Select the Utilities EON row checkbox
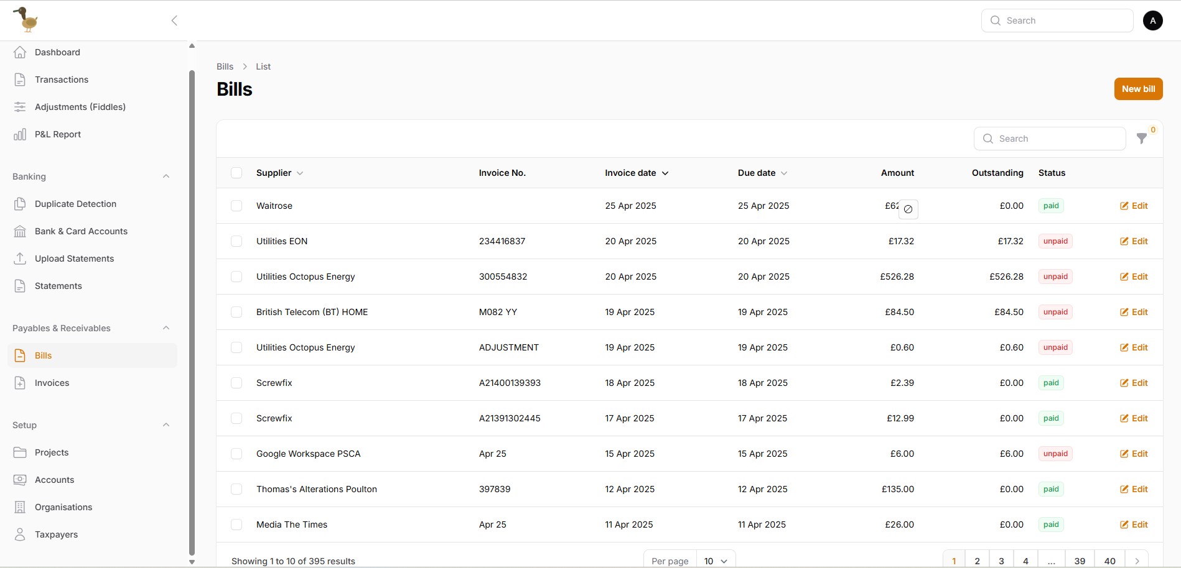 point(236,241)
